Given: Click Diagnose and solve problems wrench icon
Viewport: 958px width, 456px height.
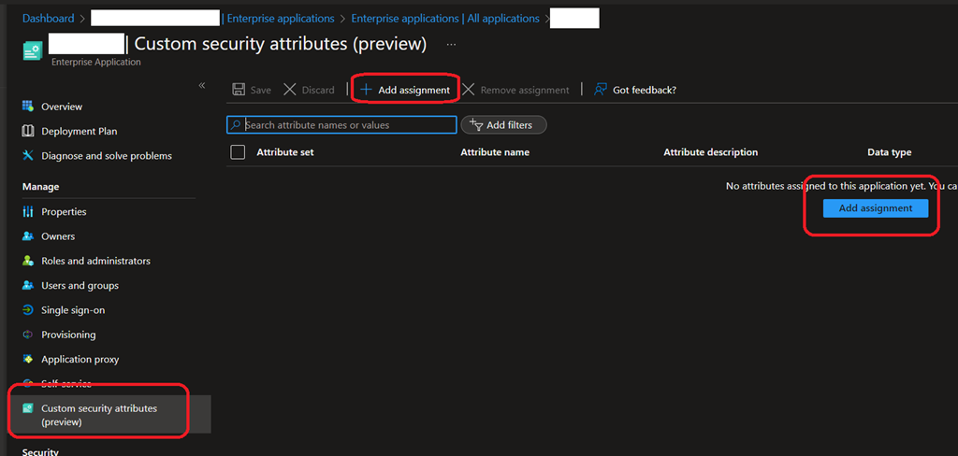Looking at the screenshot, I should (x=28, y=156).
